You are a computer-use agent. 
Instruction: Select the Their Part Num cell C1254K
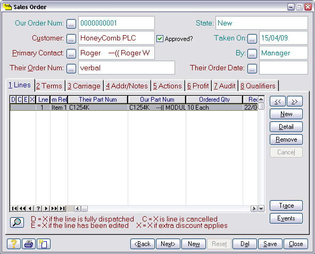click(98, 108)
